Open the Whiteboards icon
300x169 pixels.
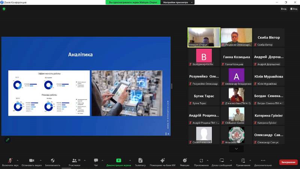coord(222,160)
